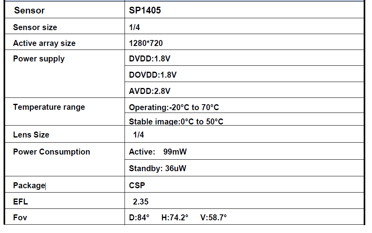Click the 'Power Consumption' label

click(x=52, y=152)
